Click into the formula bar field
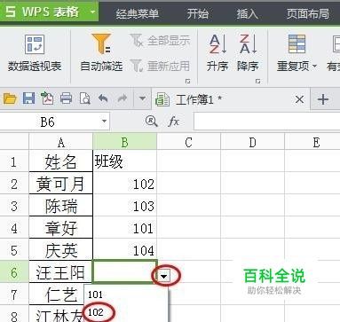 tap(267, 122)
